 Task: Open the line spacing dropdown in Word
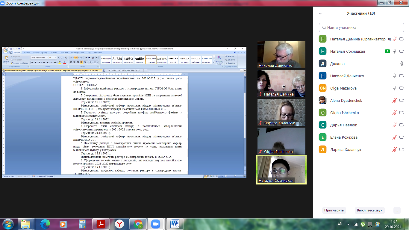[x=86, y=62]
